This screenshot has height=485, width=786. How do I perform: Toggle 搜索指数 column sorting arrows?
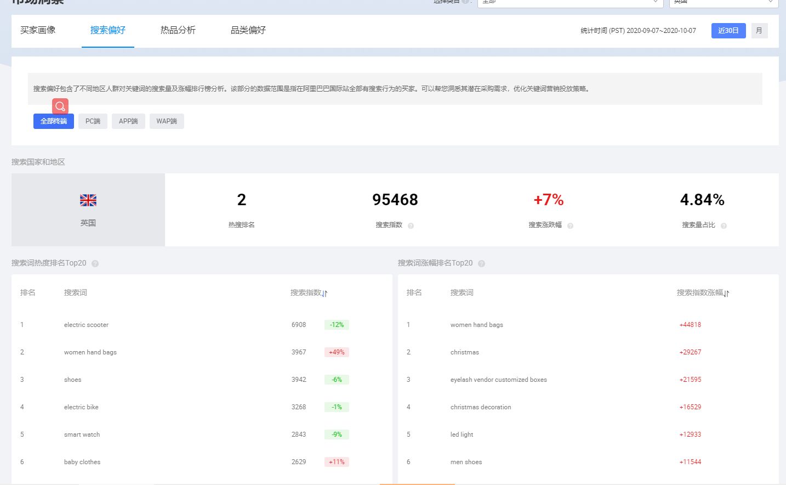[x=324, y=293]
